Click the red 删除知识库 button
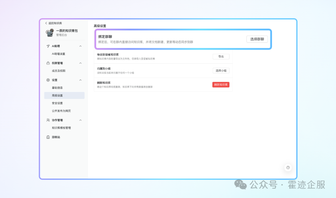This screenshot has height=198, width=336. 221,85
